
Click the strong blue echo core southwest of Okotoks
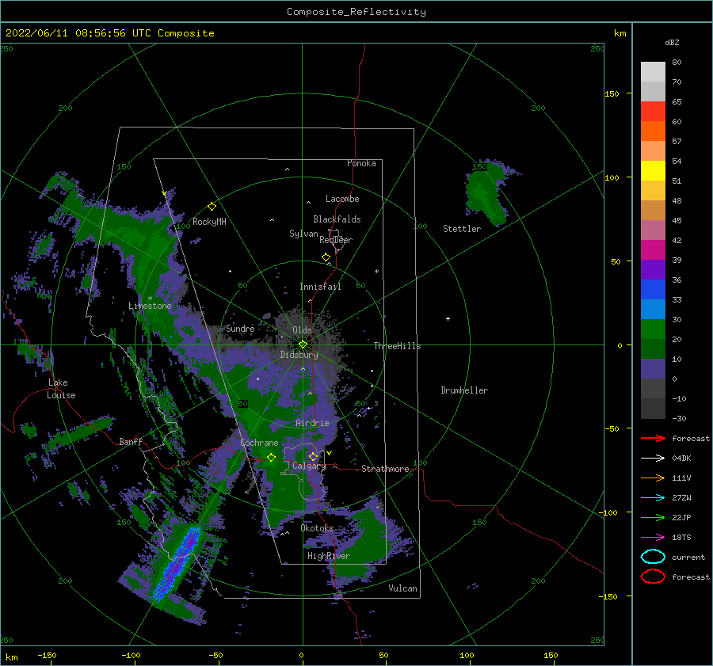(x=177, y=564)
